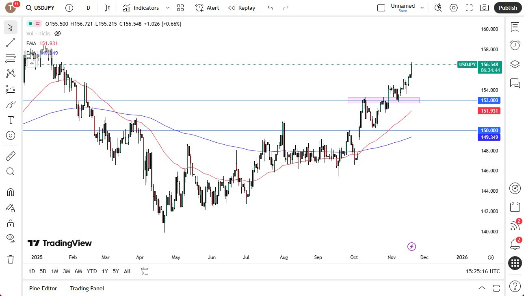Save the Unnamed chart layout

tap(403, 11)
